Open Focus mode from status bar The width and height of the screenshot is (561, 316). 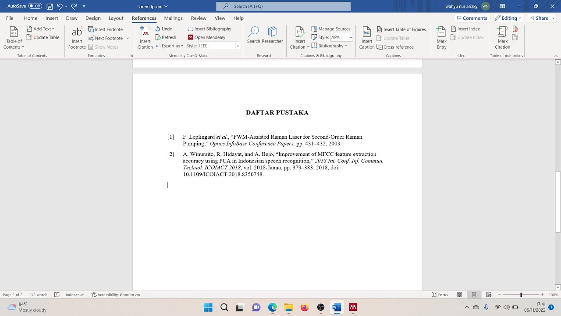click(x=440, y=295)
